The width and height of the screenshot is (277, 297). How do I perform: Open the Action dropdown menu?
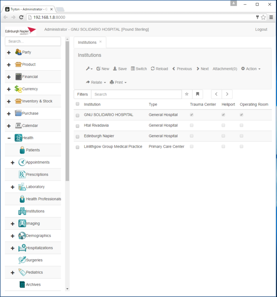point(251,69)
